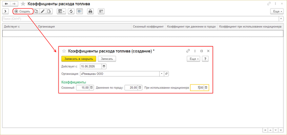Focus the Поиск (Ctrl+F) search field

point(140,19)
